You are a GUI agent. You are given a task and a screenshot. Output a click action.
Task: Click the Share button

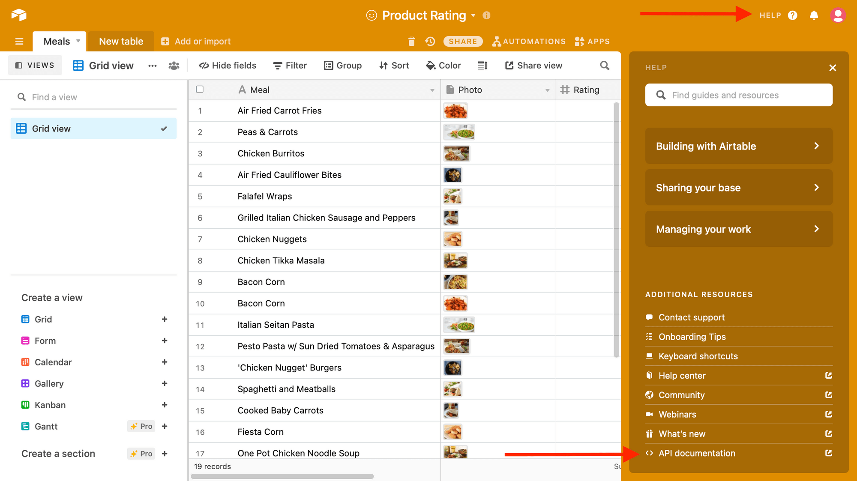(x=463, y=42)
